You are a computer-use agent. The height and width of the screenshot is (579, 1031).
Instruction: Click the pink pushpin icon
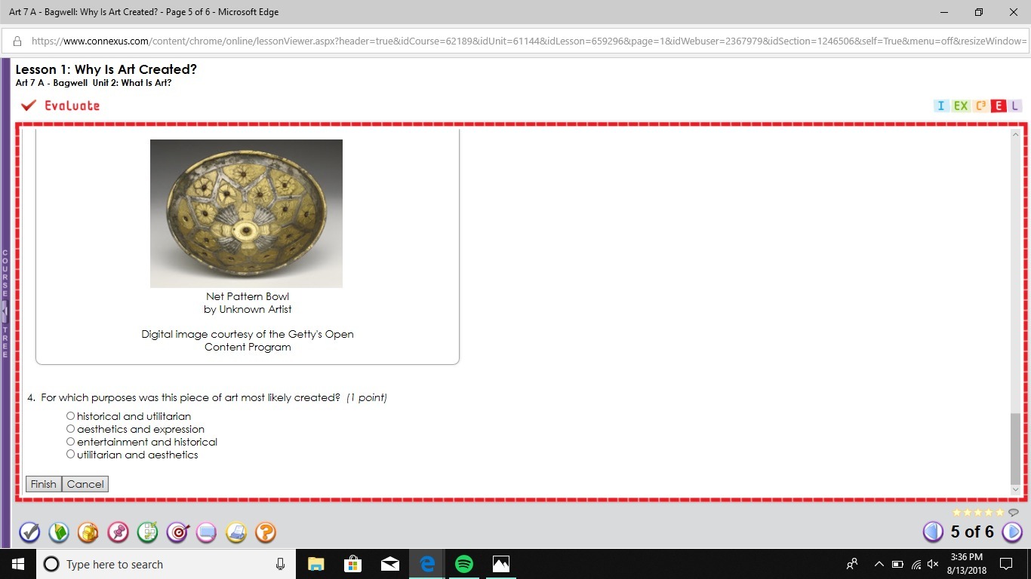pyautogui.click(x=118, y=532)
